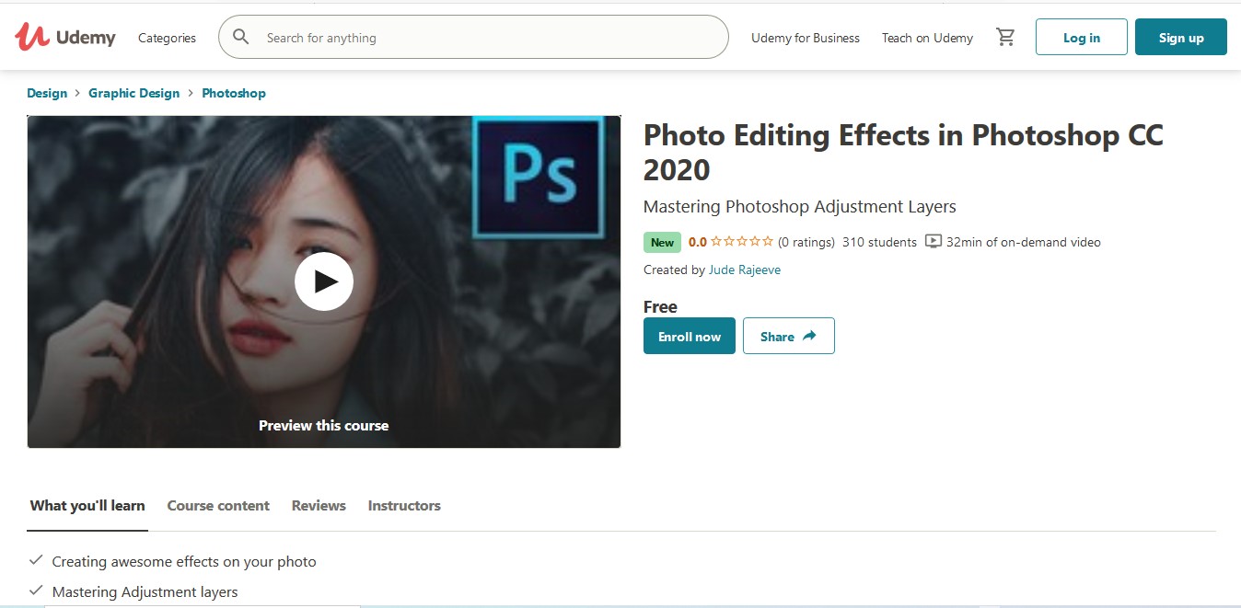Click the Sign up button
Screen dimensions: 1241x608
[x=1181, y=37]
